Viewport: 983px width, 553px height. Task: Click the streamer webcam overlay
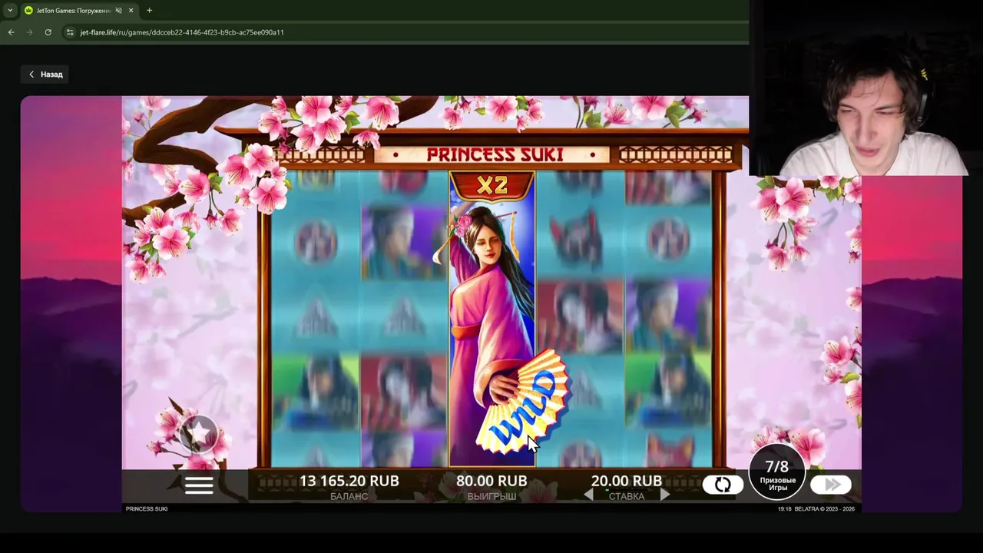click(866, 88)
